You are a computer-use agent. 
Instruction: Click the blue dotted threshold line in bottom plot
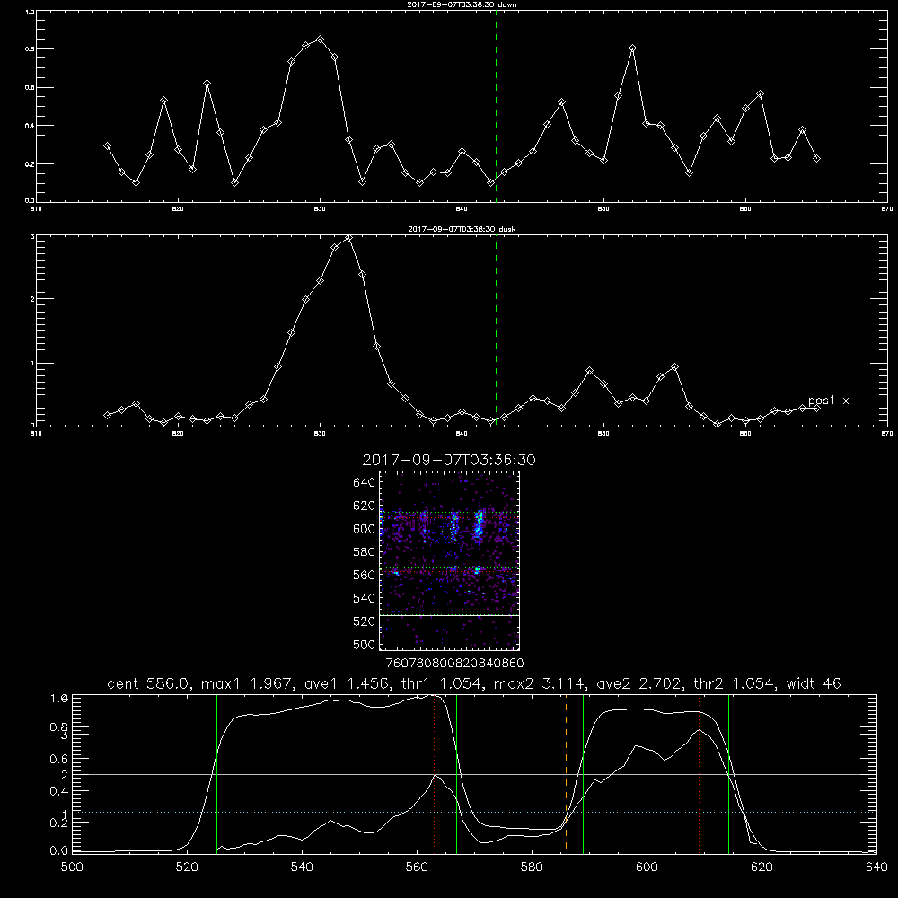pyautogui.click(x=474, y=812)
